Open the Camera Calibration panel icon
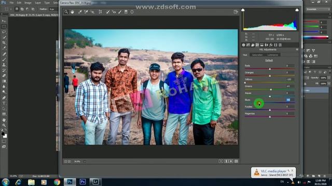Viewport: 332px width, 186px height. (x=275, y=45)
